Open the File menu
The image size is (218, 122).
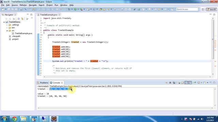click(x=3, y=5)
